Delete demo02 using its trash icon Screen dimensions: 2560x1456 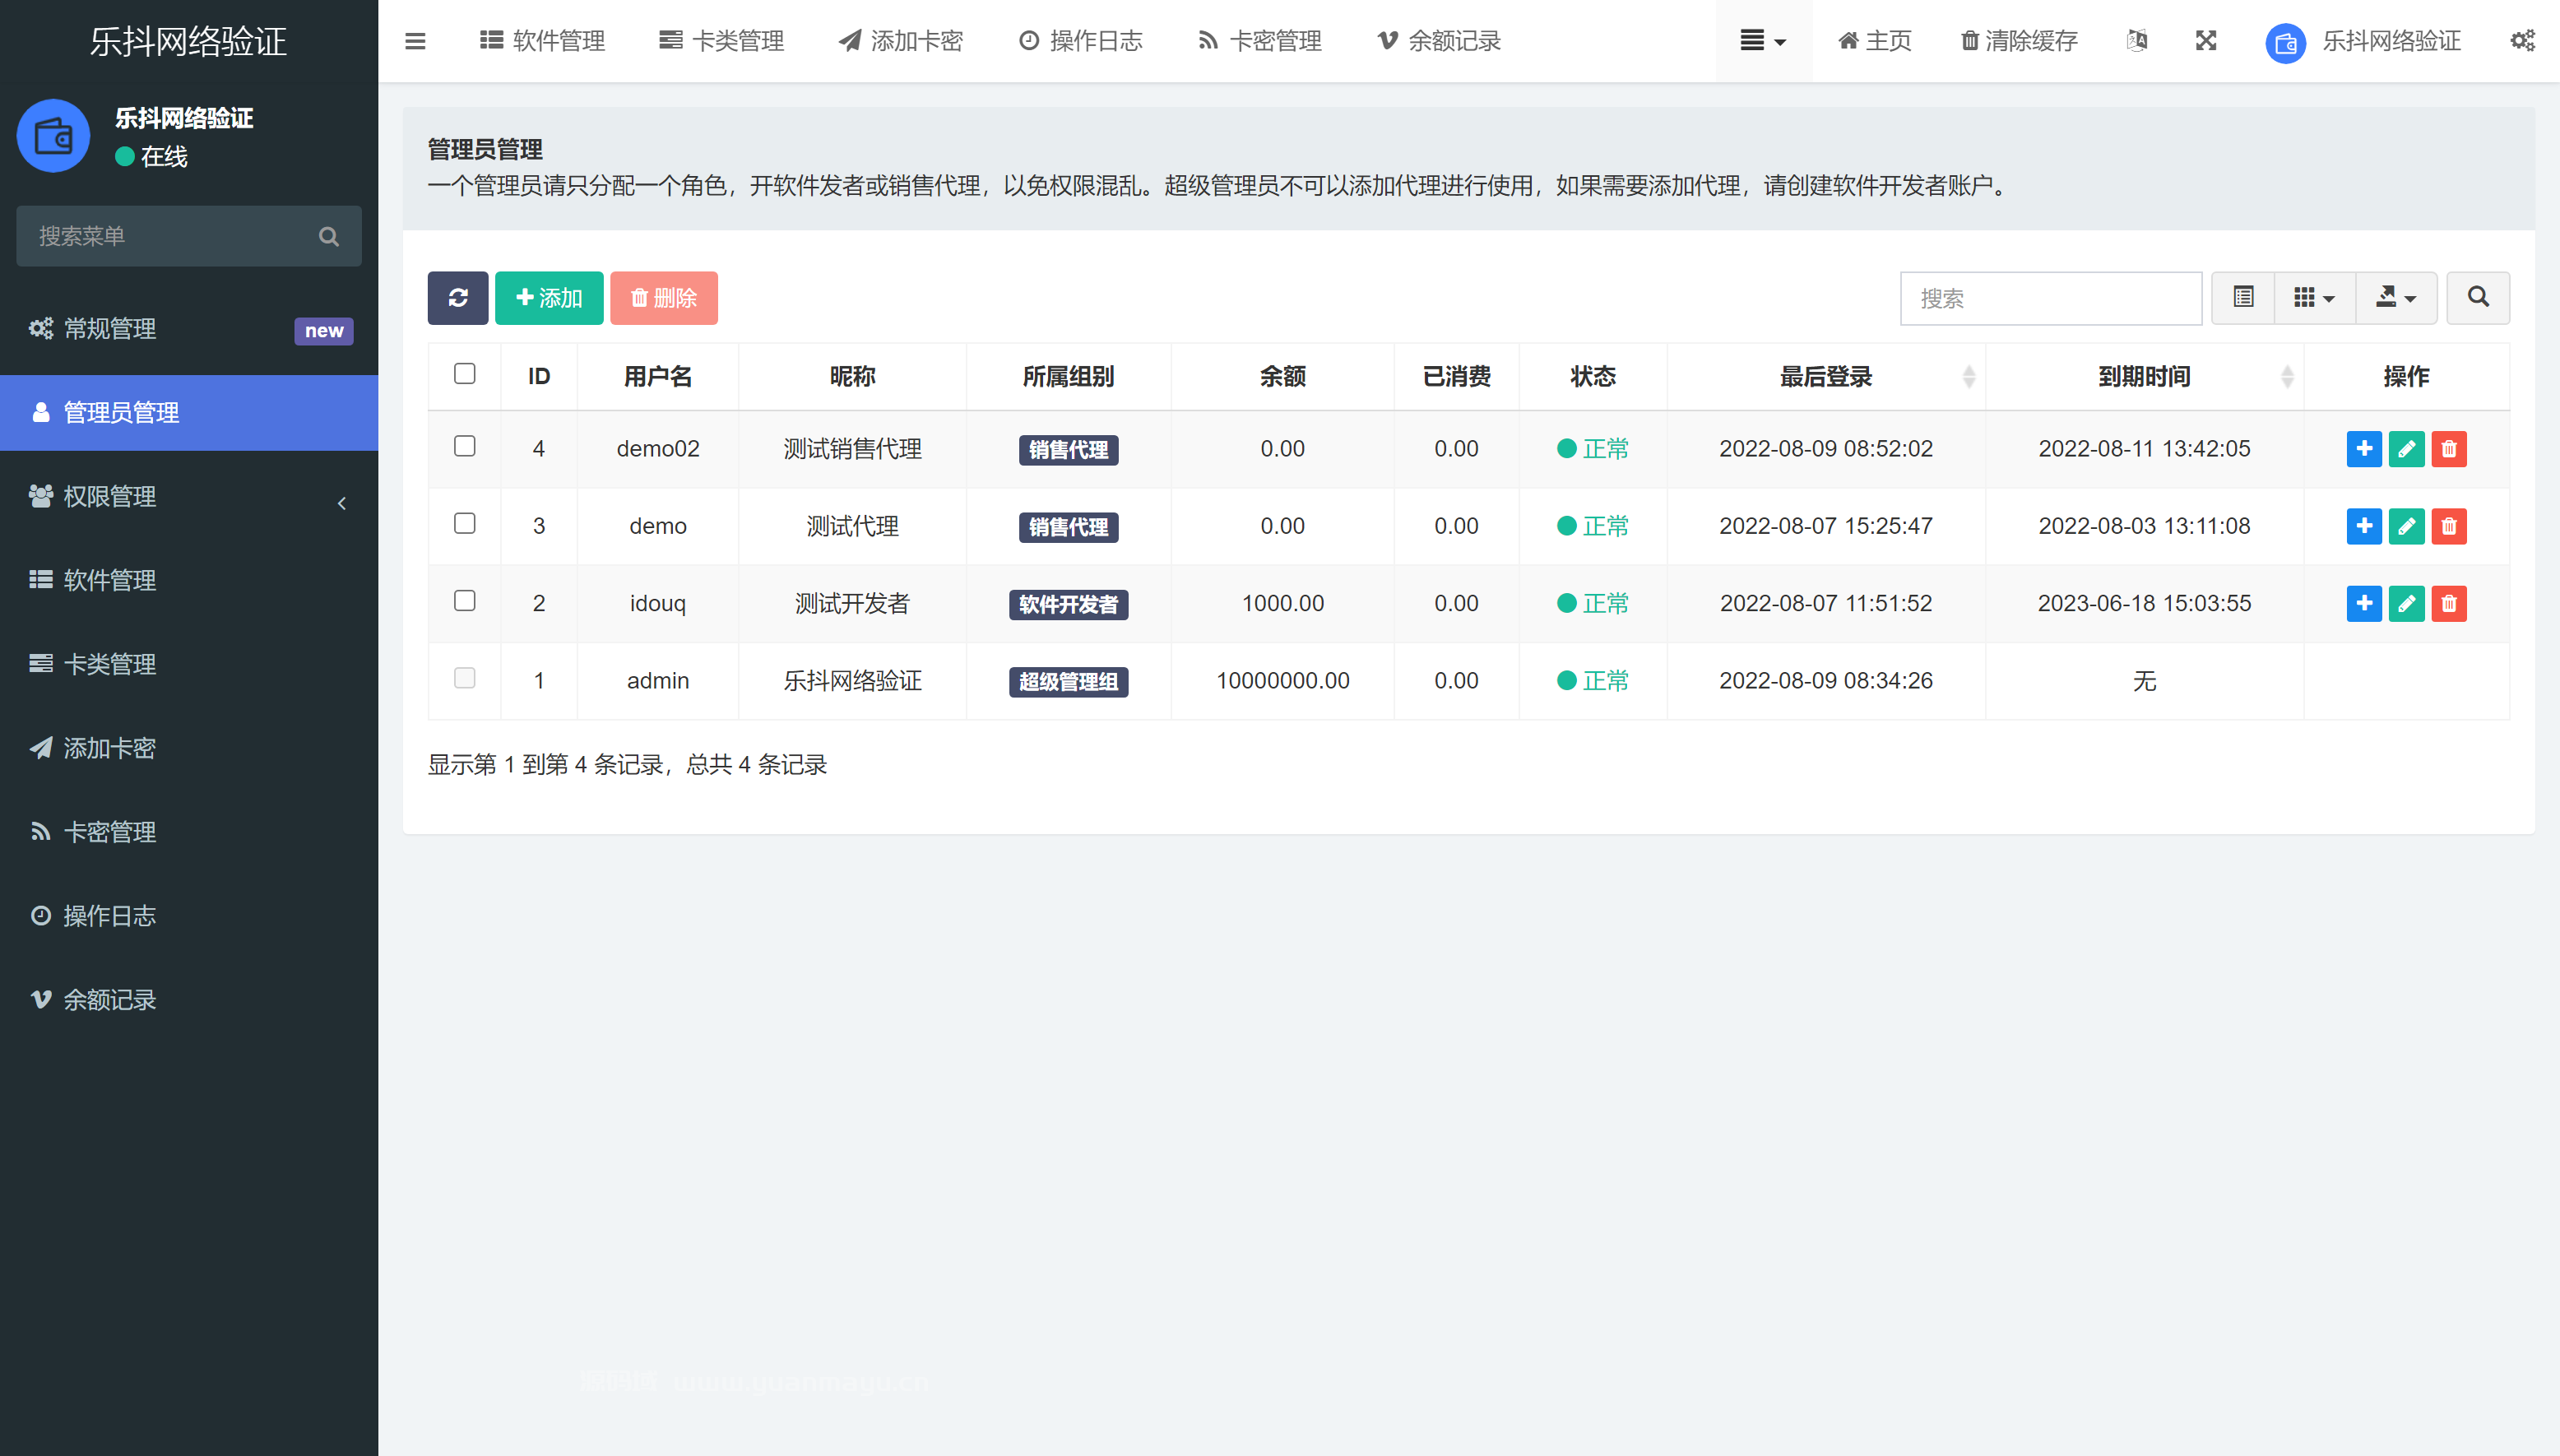pos(2449,449)
